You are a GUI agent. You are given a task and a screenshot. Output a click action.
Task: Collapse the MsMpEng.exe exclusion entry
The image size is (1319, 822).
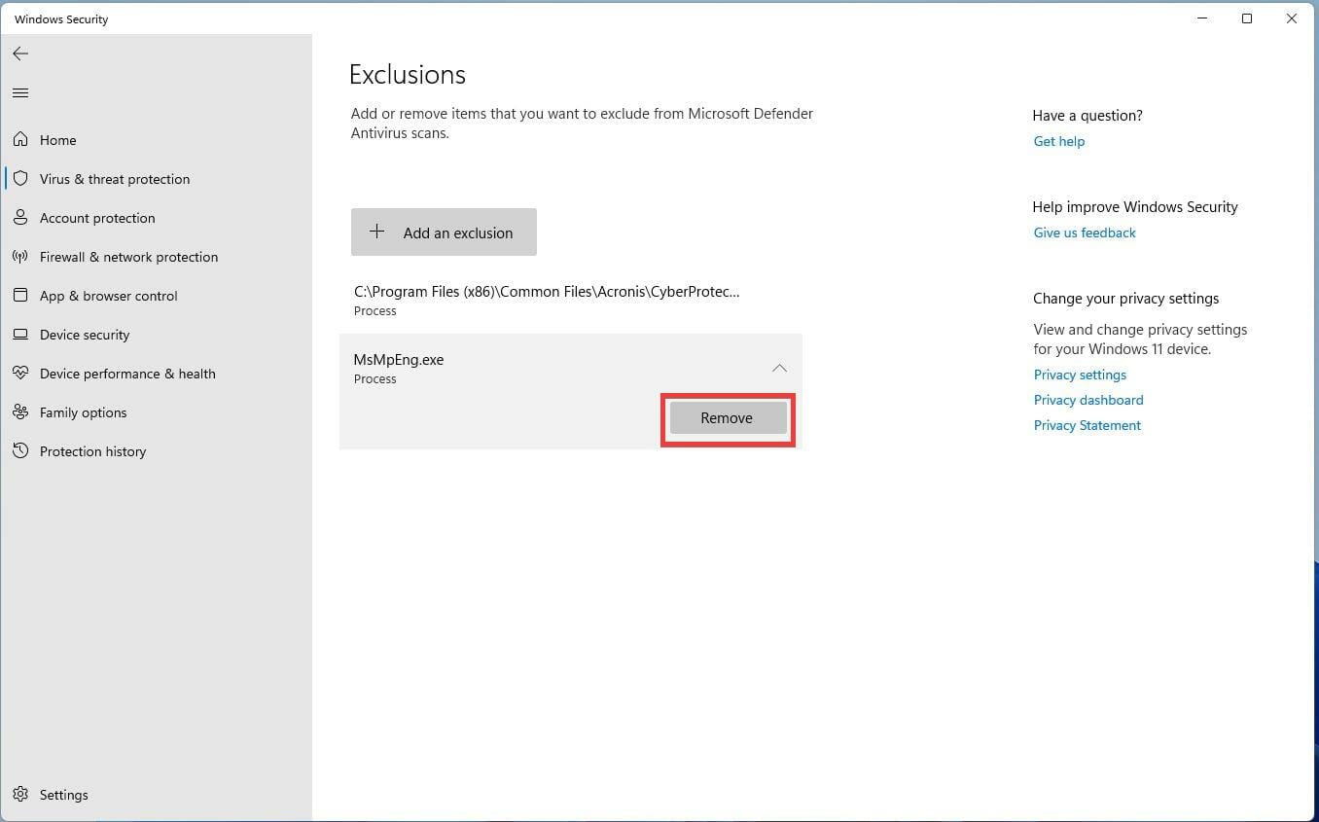point(779,368)
